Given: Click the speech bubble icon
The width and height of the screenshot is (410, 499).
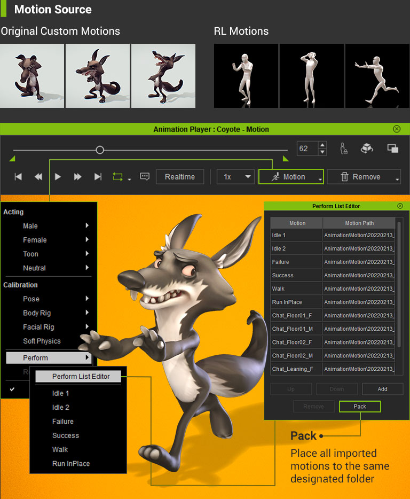Looking at the screenshot, I should pos(145,177).
